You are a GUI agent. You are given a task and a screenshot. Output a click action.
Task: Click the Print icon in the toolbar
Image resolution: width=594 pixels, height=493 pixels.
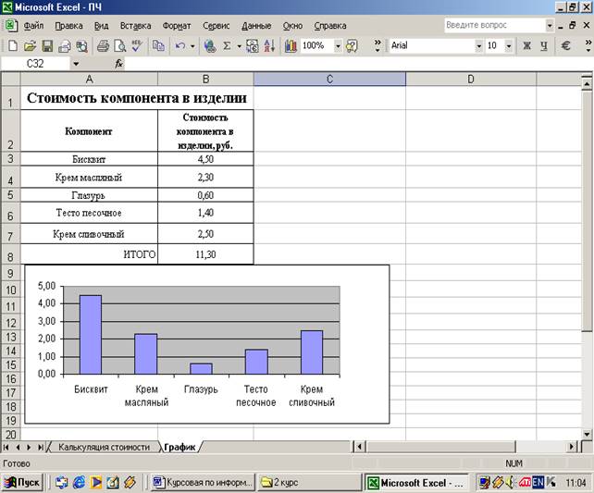(103, 45)
